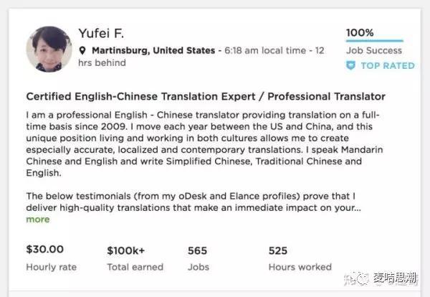Click the TOP RATED label
This screenshot has height=297, width=430.
388,65
